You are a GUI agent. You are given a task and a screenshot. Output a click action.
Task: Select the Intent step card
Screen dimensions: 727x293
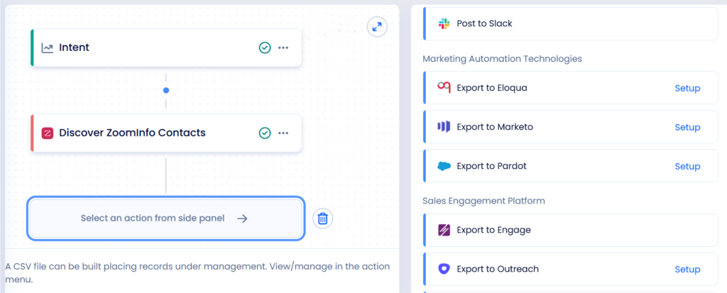(166, 48)
